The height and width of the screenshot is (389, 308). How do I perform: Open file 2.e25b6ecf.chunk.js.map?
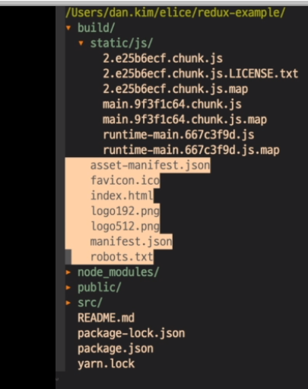pos(176,89)
